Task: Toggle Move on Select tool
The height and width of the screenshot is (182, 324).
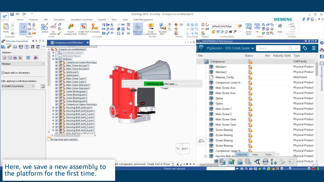Action: tap(138, 29)
